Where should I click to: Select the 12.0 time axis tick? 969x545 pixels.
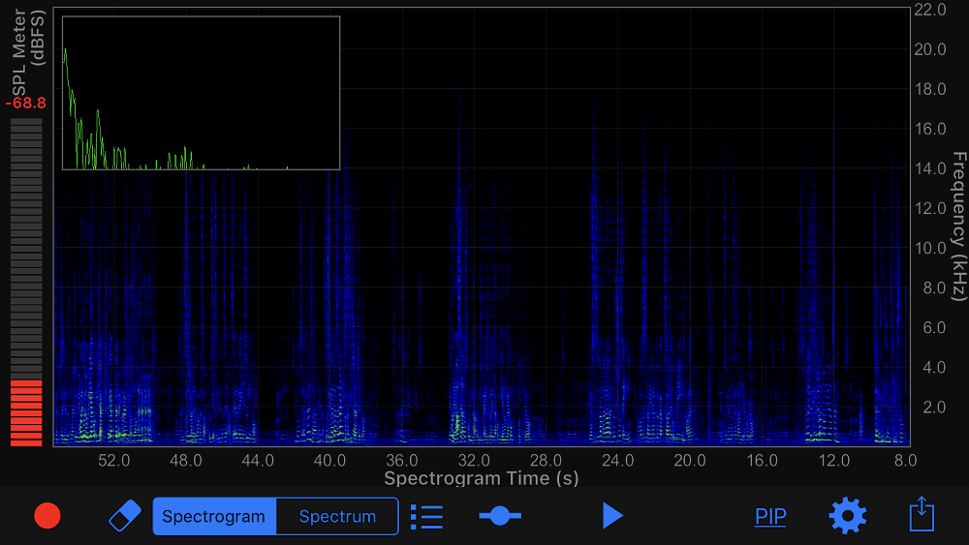point(833,461)
